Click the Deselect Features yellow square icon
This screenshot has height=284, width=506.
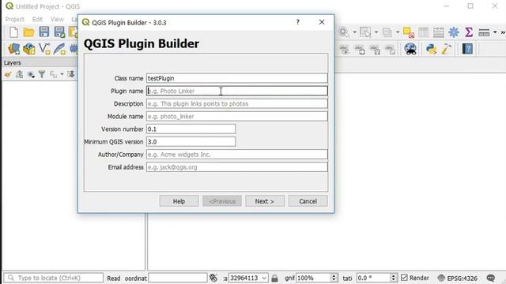pyautogui.click(x=409, y=32)
